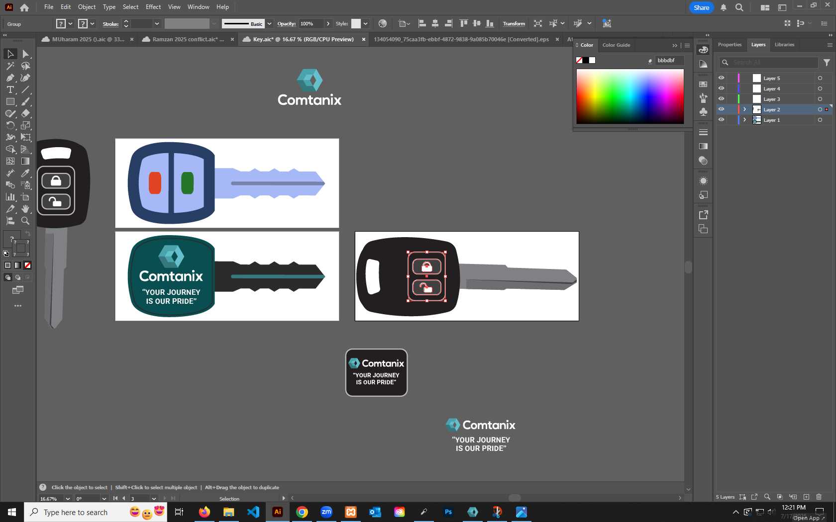Image resolution: width=836 pixels, height=522 pixels.
Task: Select the Paintbrush tool
Action: tap(25, 101)
